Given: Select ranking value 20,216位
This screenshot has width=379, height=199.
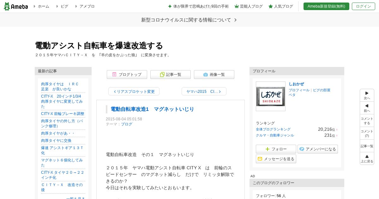Looking at the screenshot, I should pos(327,129).
